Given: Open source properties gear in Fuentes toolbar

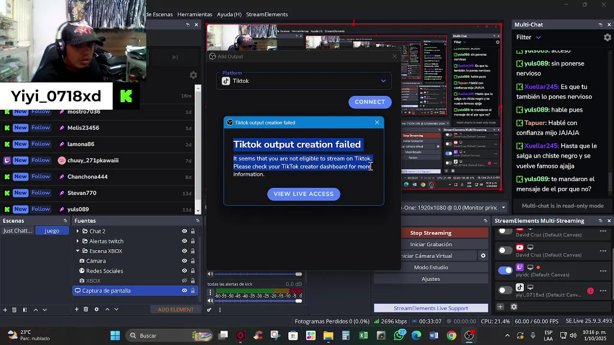Looking at the screenshot, I should pyautogui.click(x=96, y=310).
